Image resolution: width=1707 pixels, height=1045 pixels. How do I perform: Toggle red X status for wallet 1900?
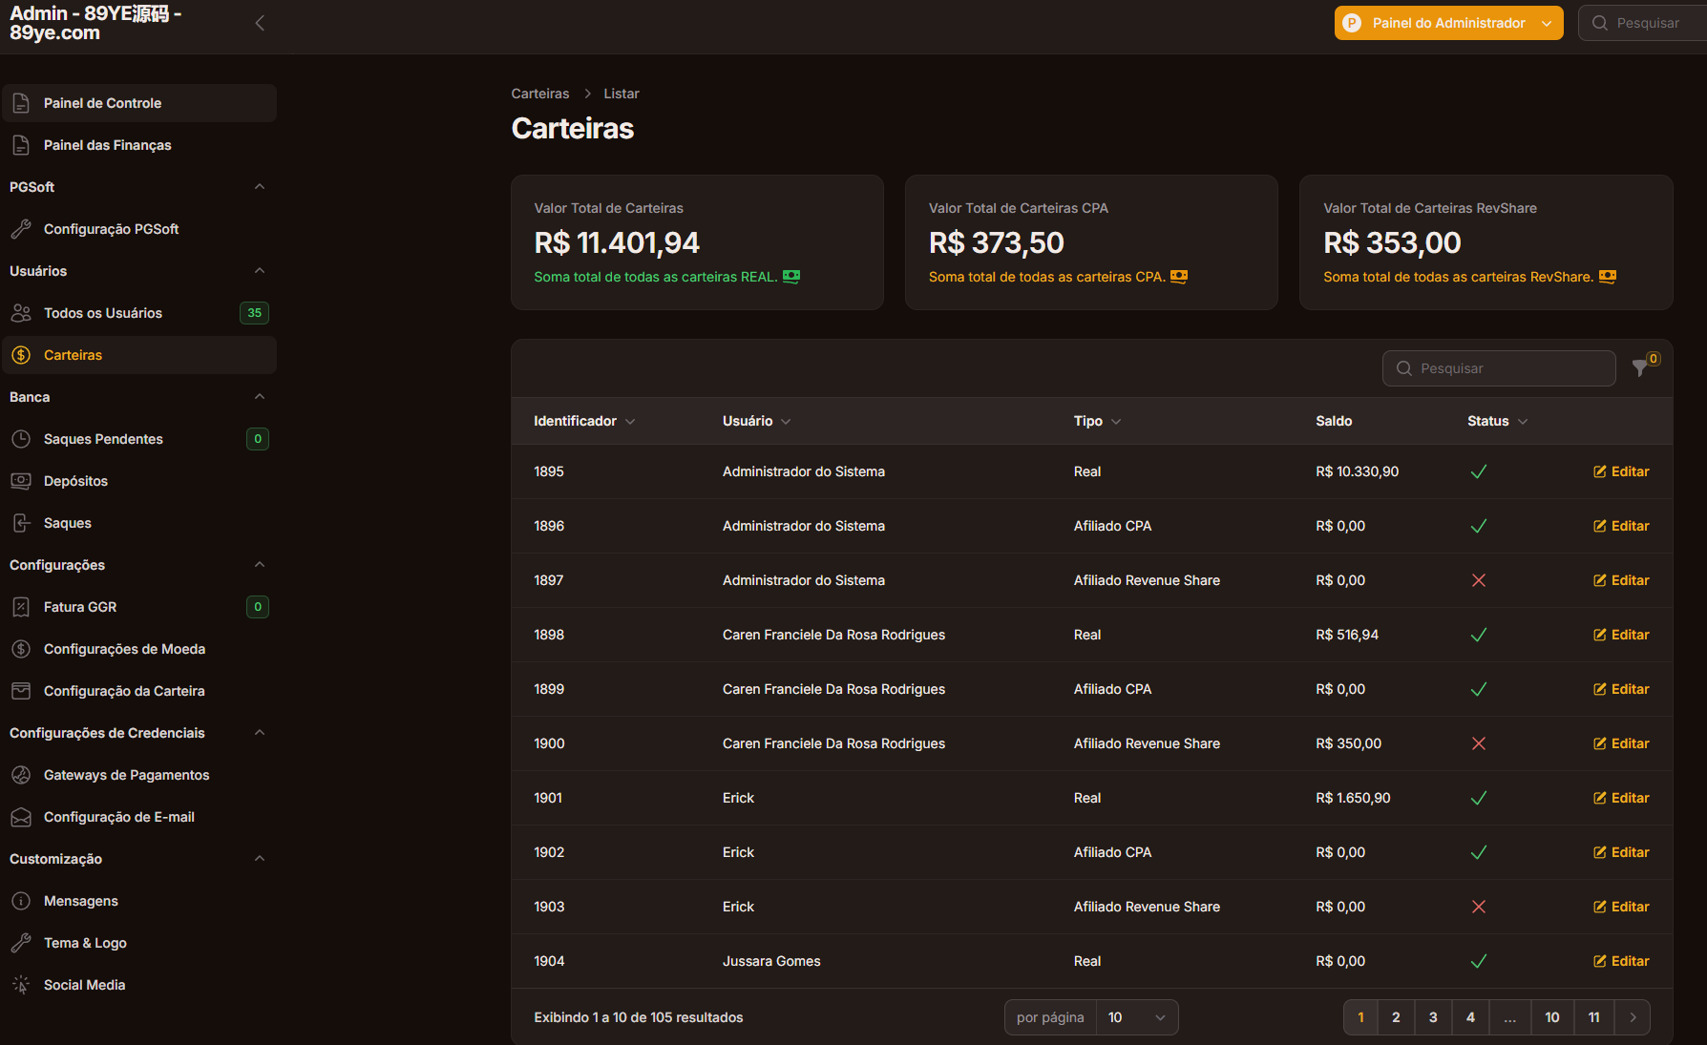pyautogui.click(x=1478, y=743)
